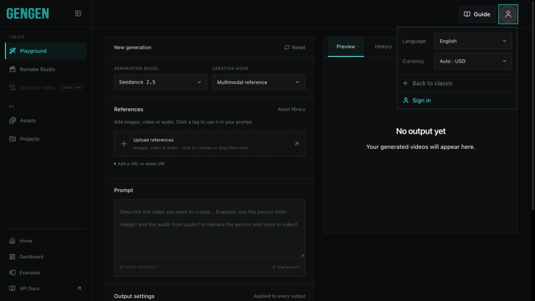This screenshot has width=535, height=301.
Task: Click the plus icon in Upload references
Action: pyautogui.click(x=124, y=144)
